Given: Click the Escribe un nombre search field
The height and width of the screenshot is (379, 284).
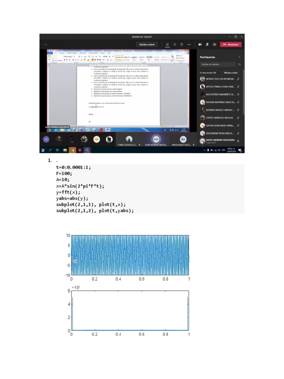Looking at the screenshot, I should pyautogui.click(x=217, y=64).
